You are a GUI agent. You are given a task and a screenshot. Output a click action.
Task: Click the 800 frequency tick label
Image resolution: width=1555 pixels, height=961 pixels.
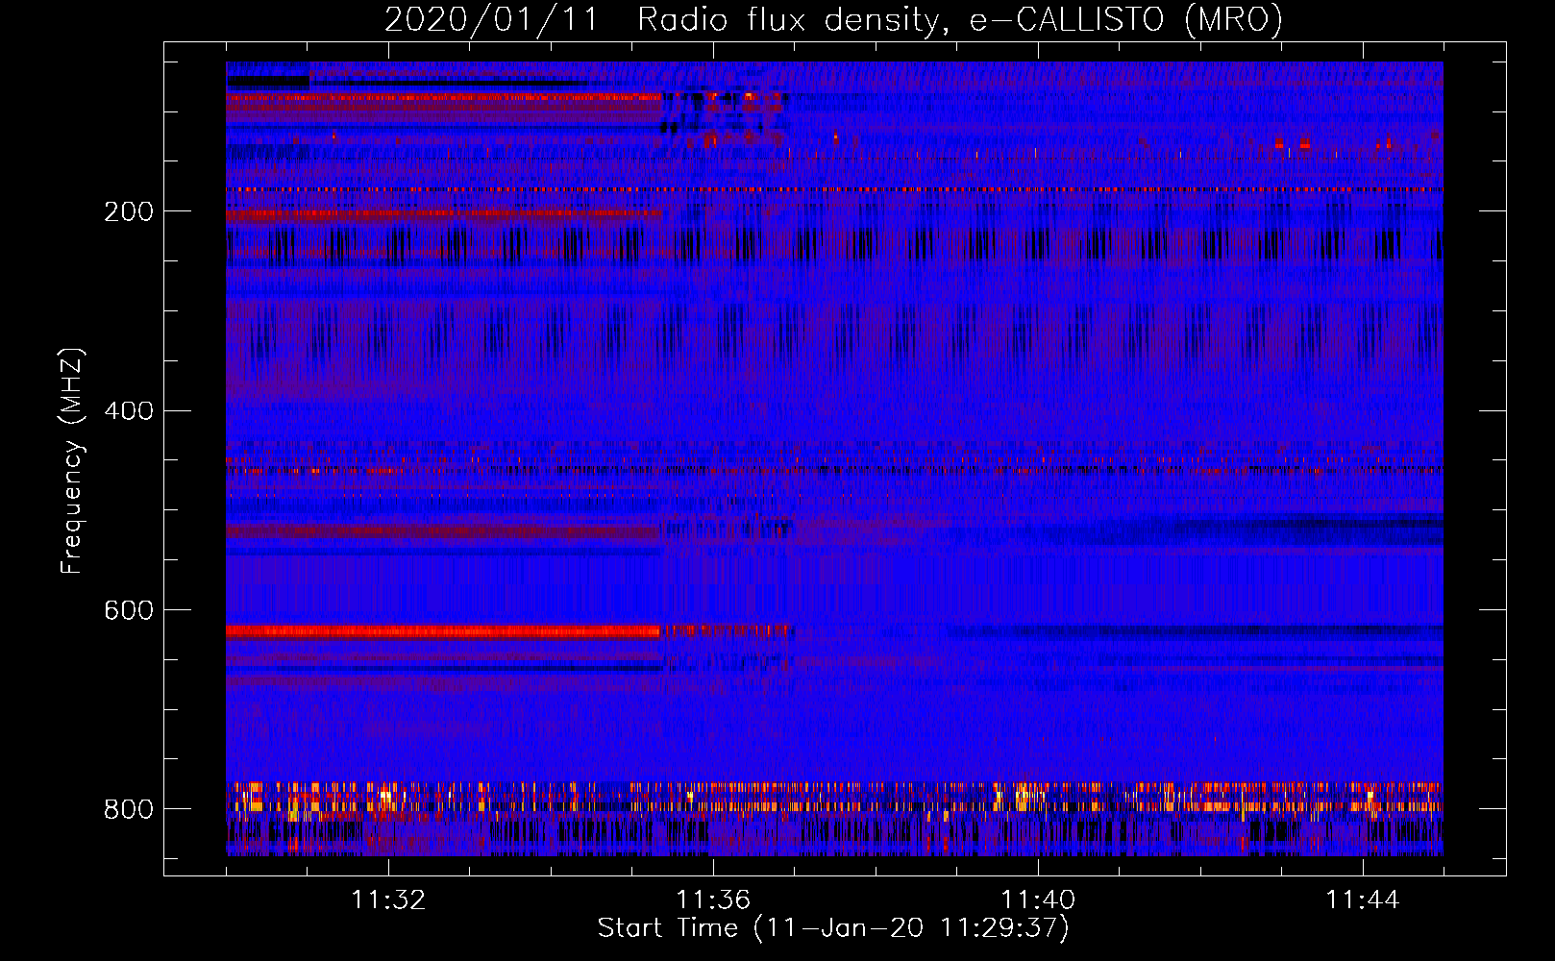point(128,809)
